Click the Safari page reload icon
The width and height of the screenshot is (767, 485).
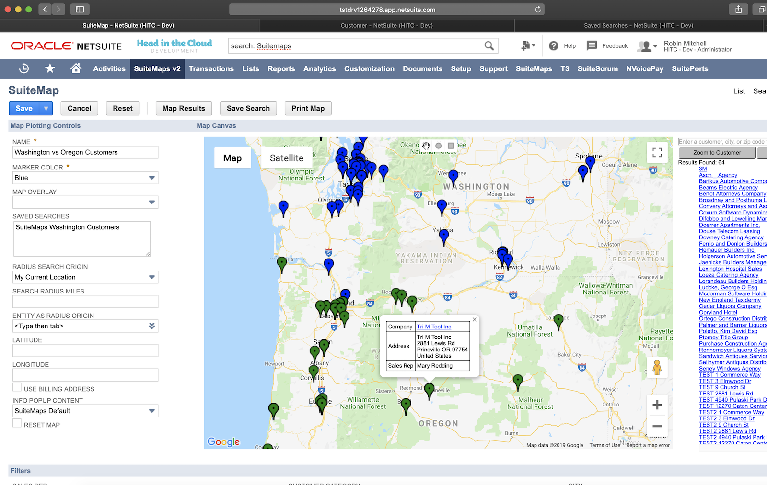538,10
